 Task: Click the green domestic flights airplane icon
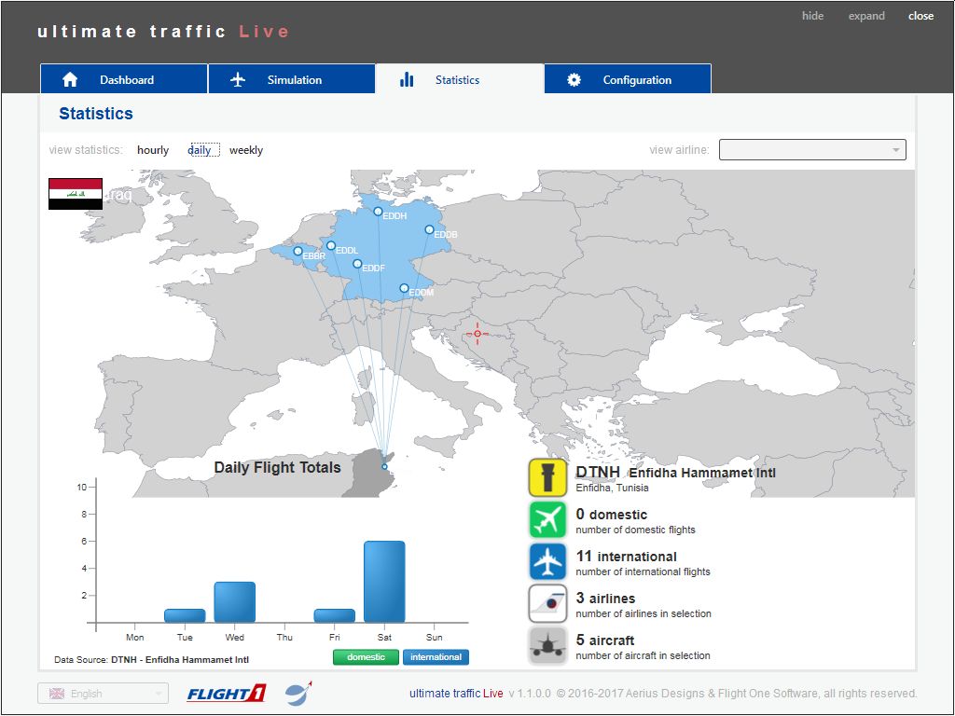pos(547,520)
